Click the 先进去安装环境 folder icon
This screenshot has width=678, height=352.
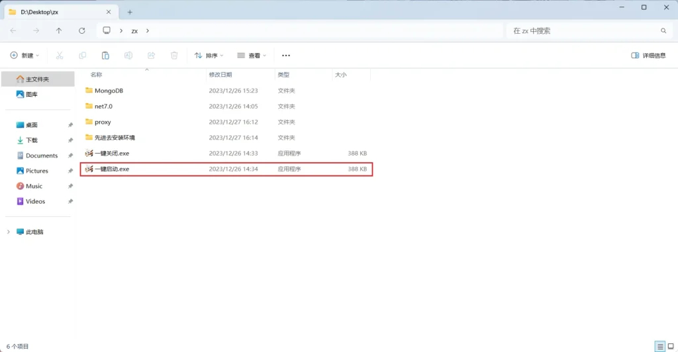tap(89, 138)
